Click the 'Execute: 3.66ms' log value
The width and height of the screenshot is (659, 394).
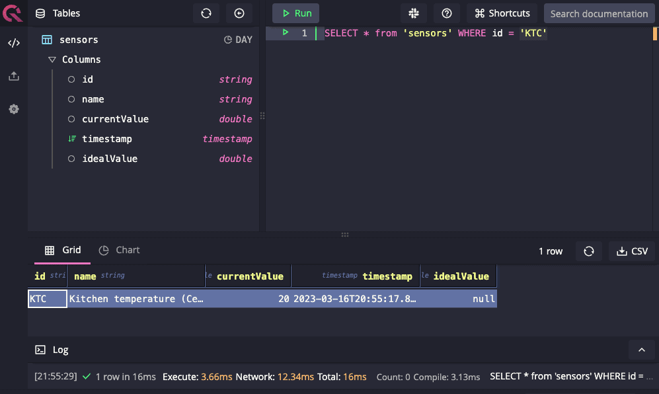198,377
